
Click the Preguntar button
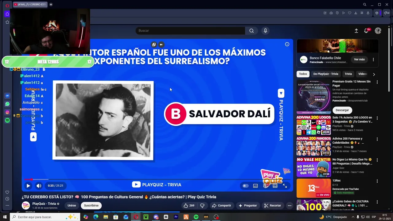tap(247, 206)
